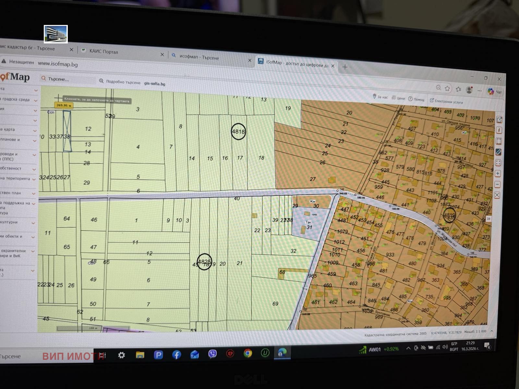Switch to 'исофмап - Търсене' tab
Screen dimensions: 519x389
(199, 57)
